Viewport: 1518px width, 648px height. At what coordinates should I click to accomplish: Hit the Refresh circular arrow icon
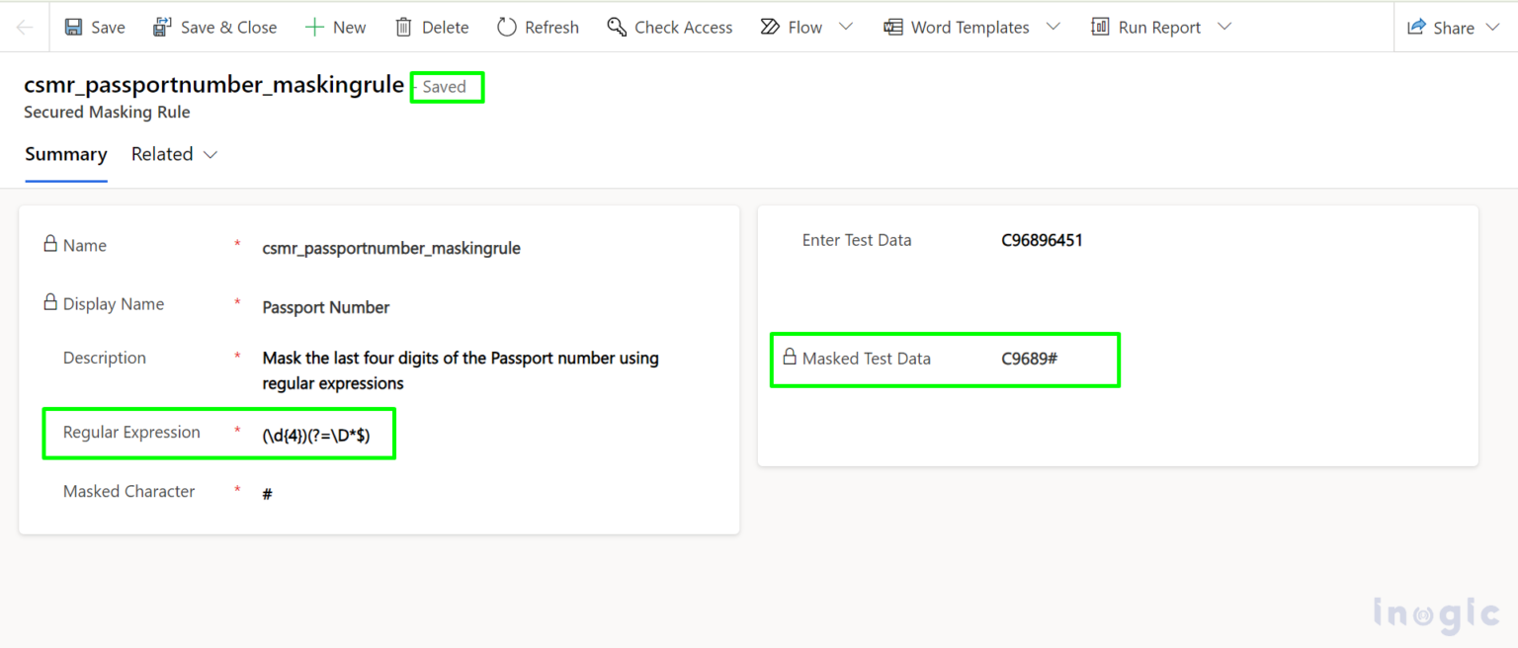coord(507,28)
